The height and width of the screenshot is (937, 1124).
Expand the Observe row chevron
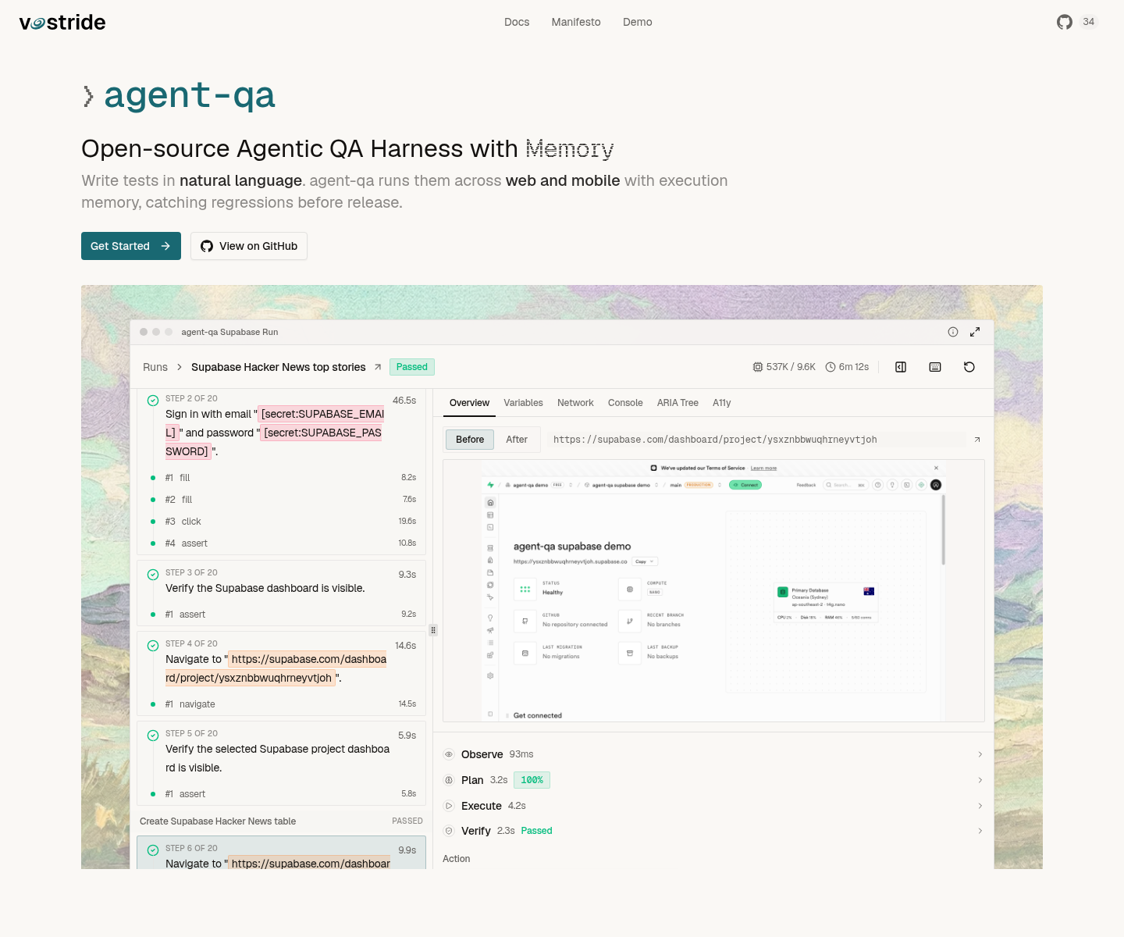tap(980, 754)
